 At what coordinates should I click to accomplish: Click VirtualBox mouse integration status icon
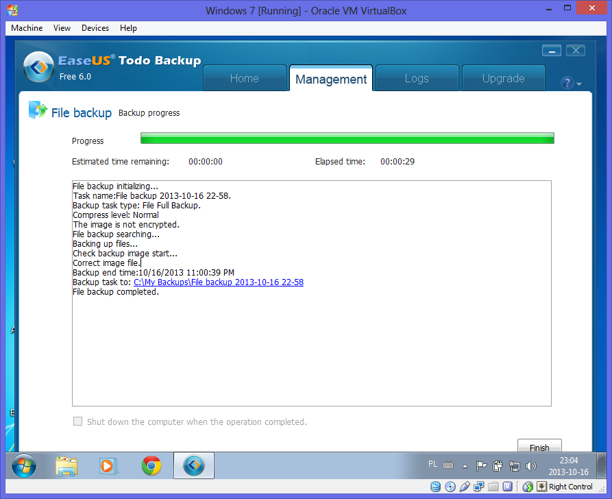pyautogui.click(x=528, y=487)
